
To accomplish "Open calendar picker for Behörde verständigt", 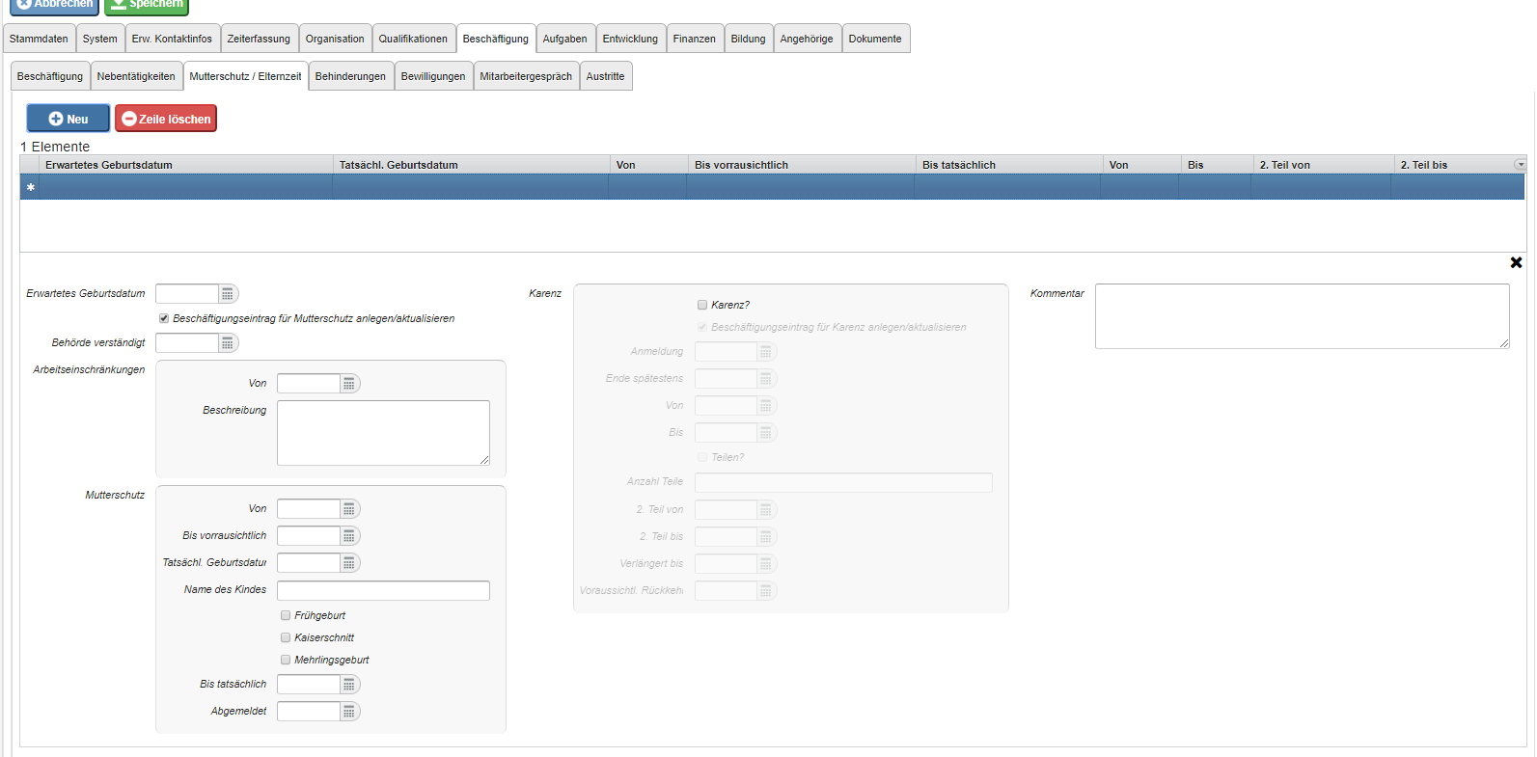I will coord(228,343).
